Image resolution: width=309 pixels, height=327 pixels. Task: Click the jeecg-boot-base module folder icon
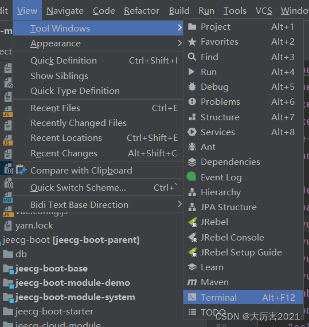9,269
